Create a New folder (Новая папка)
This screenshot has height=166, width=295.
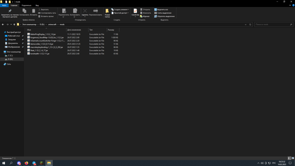107,13
